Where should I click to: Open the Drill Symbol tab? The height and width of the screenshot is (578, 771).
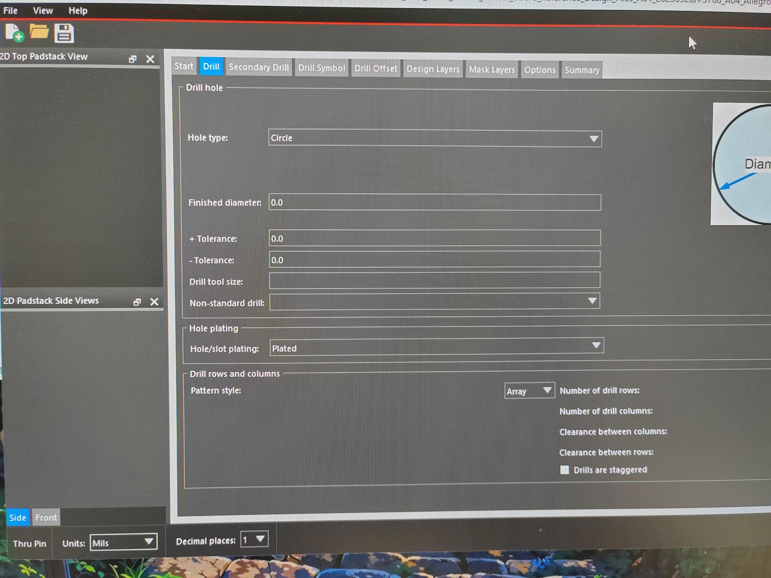(x=321, y=68)
